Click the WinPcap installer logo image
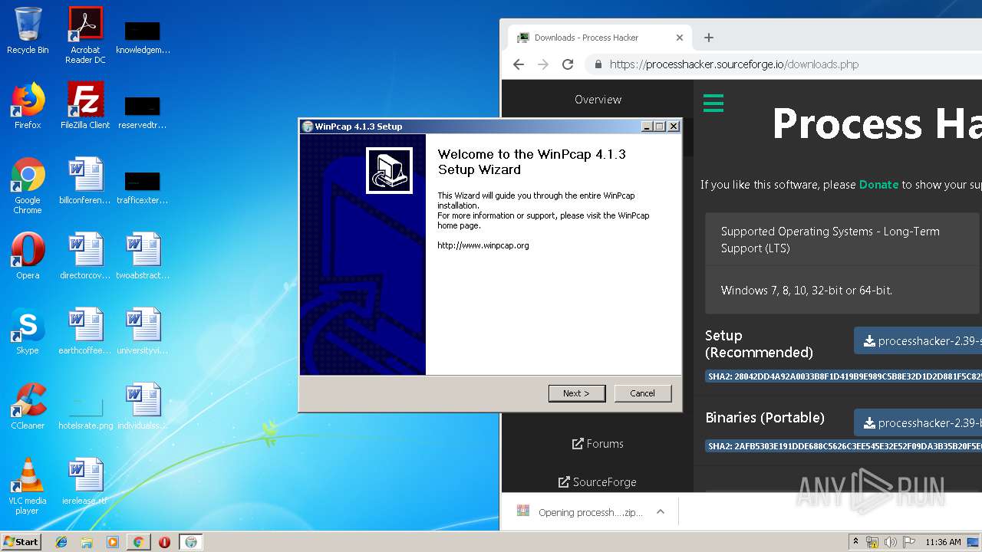 389,170
